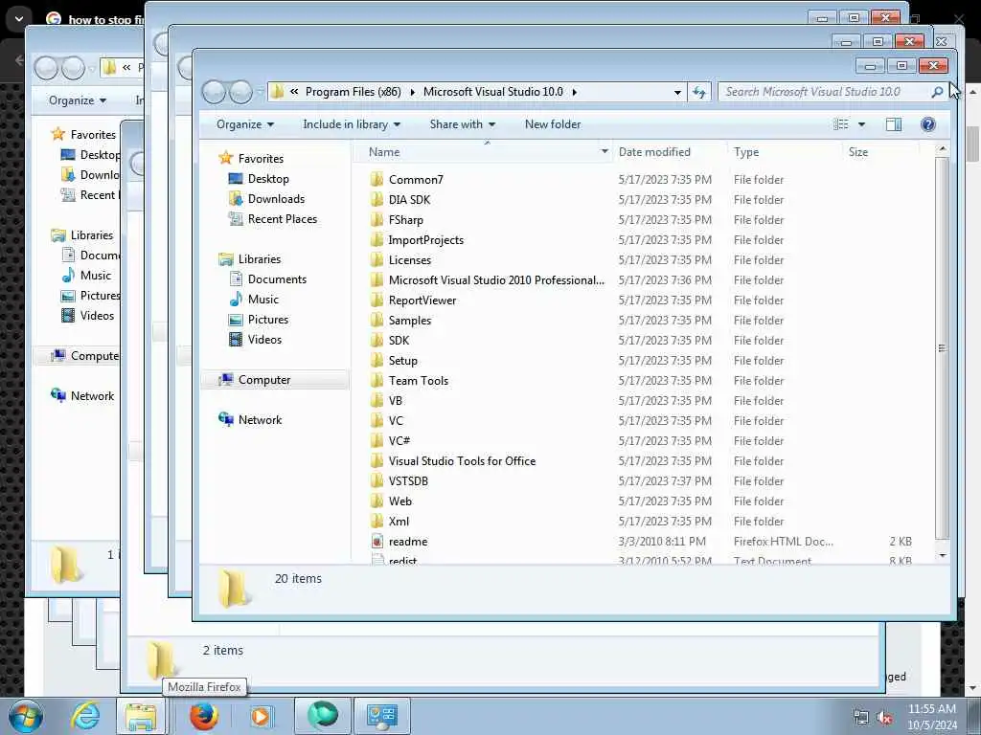Open the Help question mark icon
This screenshot has height=735, width=981.
[927, 124]
